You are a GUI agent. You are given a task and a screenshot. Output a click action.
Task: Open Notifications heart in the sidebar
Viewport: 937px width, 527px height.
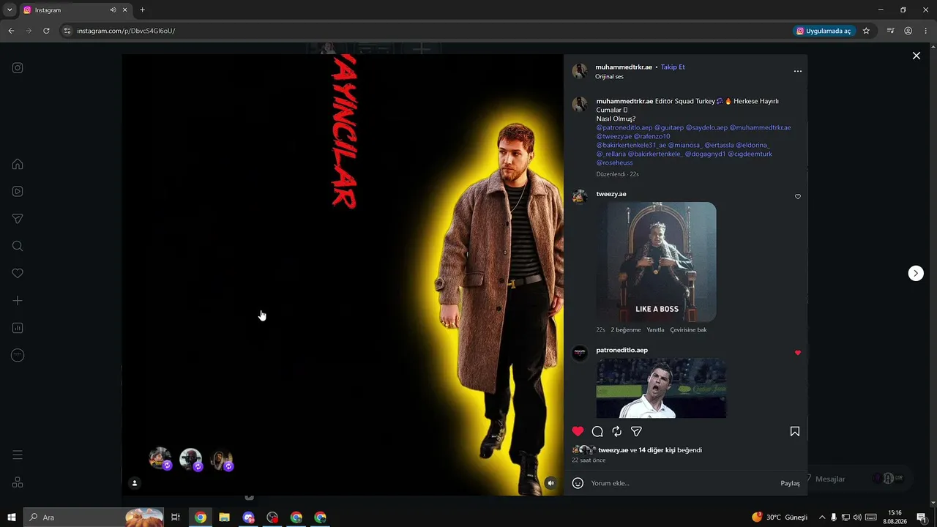(x=18, y=273)
